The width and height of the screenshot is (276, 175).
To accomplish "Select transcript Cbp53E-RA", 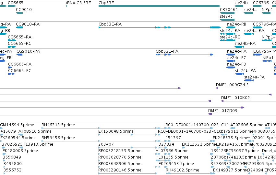I will 160,27.
